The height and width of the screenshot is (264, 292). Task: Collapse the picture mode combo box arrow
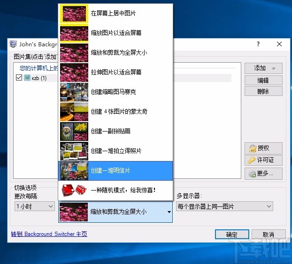pyautogui.click(x=169, y=212)
